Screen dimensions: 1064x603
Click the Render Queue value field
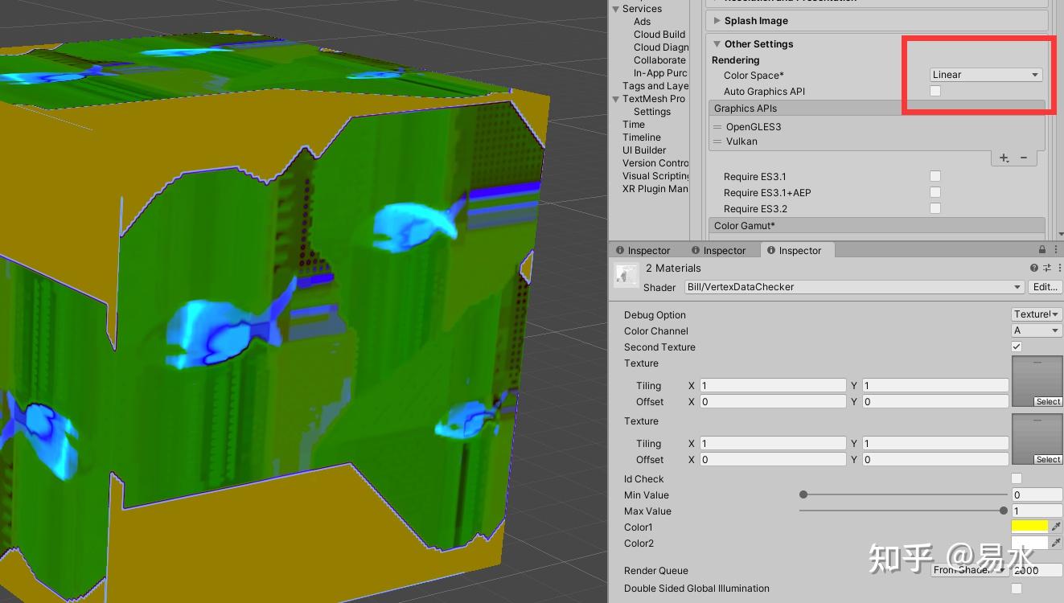tap(1037, 570)
